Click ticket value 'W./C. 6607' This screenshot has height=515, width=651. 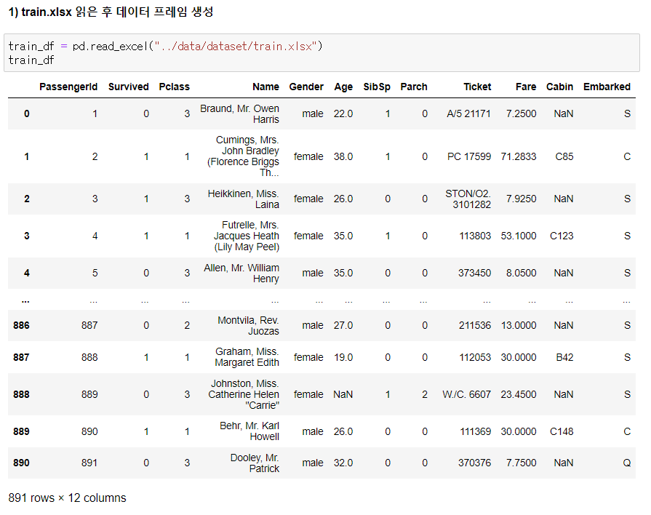(x=467, y=394)
